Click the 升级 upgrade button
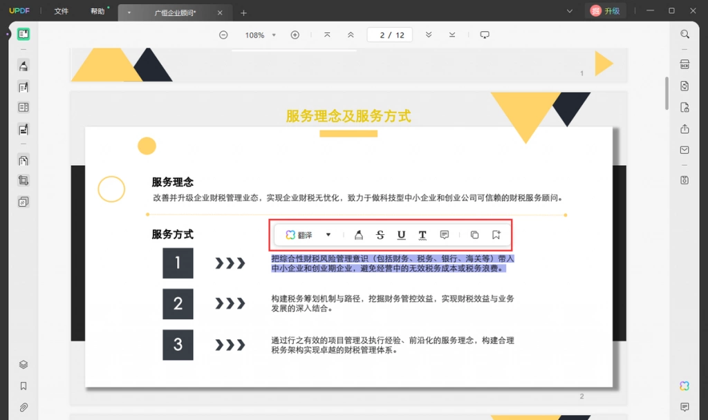Viewport: 708px width, 420px height. (606, 11)
